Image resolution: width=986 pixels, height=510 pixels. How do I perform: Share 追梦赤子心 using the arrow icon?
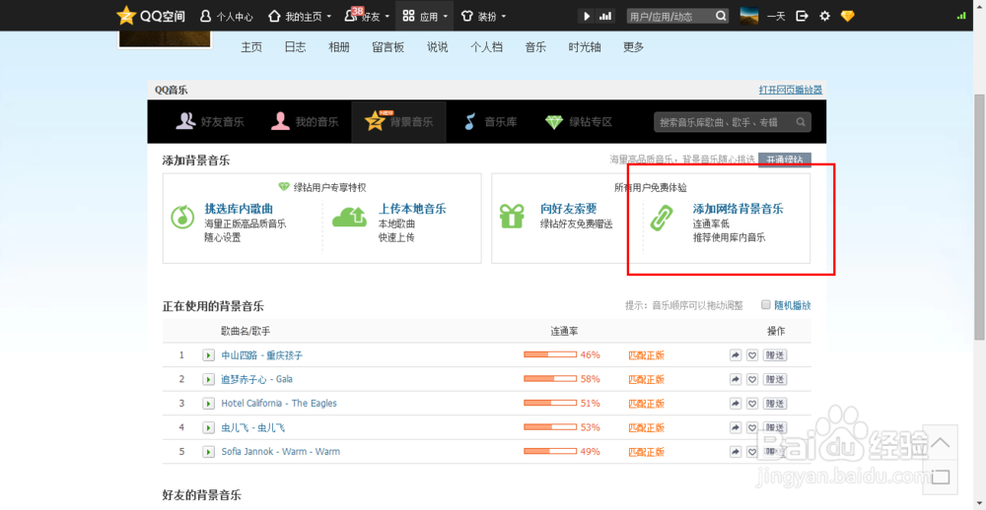736,379
